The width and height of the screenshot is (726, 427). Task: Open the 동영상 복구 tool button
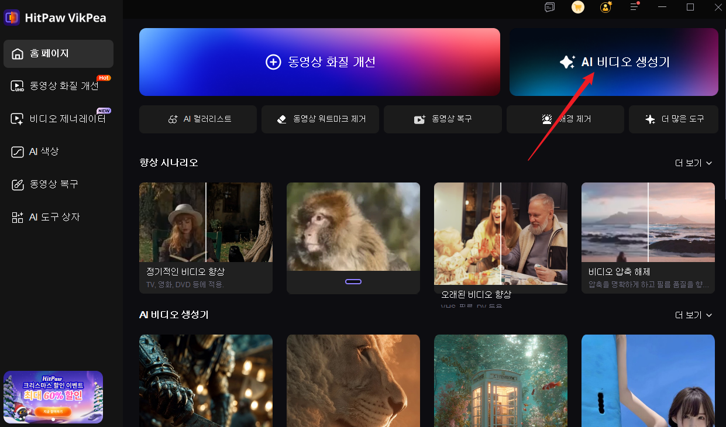coord(443,119)
